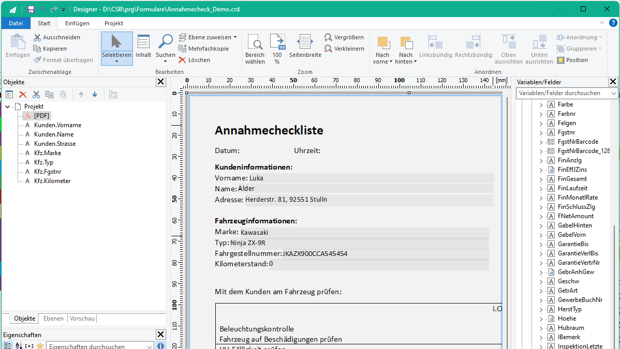Select the Hubraum variable
The image size is (620, 349).
(570, 328)
